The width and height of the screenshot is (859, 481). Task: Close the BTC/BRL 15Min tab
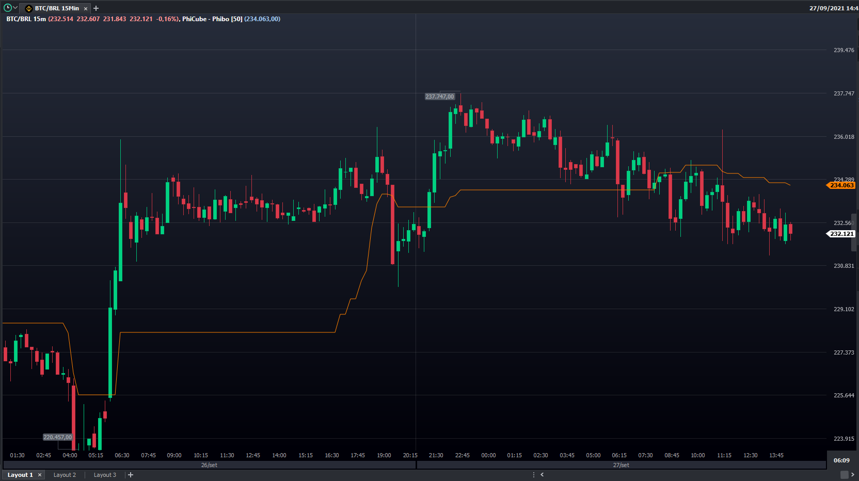point(86,9)
